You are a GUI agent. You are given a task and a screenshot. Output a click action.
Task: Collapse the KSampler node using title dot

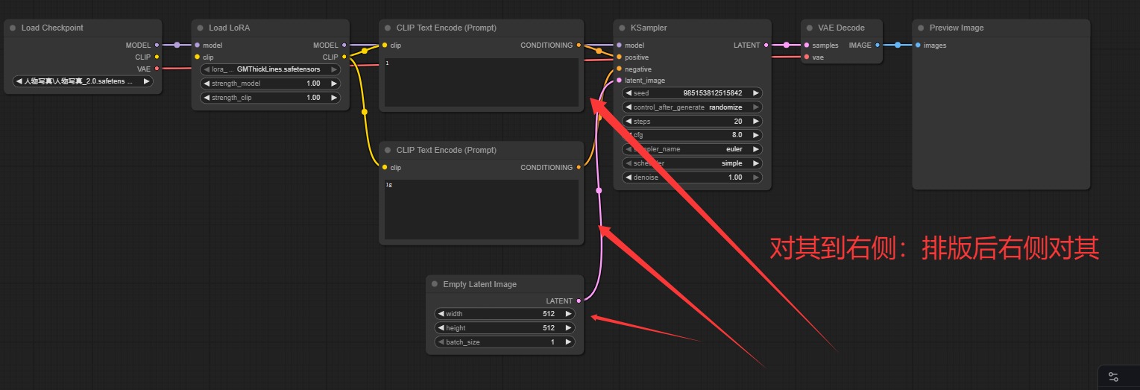tap(622, 28)
